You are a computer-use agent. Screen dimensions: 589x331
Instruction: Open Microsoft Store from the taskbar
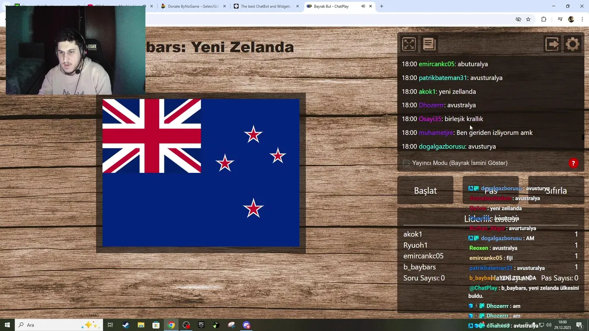[x=156, y=325]
